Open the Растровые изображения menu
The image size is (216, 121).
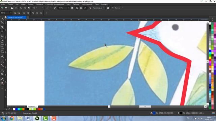tap(55, 4)
